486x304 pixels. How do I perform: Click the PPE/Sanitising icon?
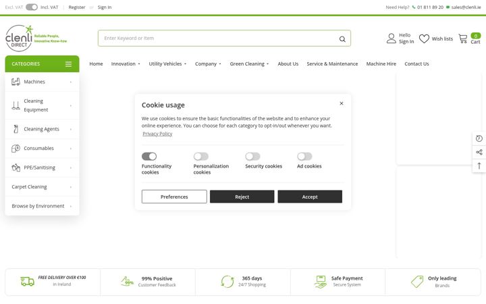16,168
